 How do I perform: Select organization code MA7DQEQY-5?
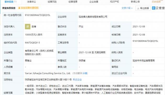click(32, 43)
